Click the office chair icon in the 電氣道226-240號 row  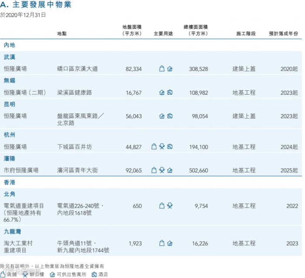pyautogui.click(x=170, y=206)
